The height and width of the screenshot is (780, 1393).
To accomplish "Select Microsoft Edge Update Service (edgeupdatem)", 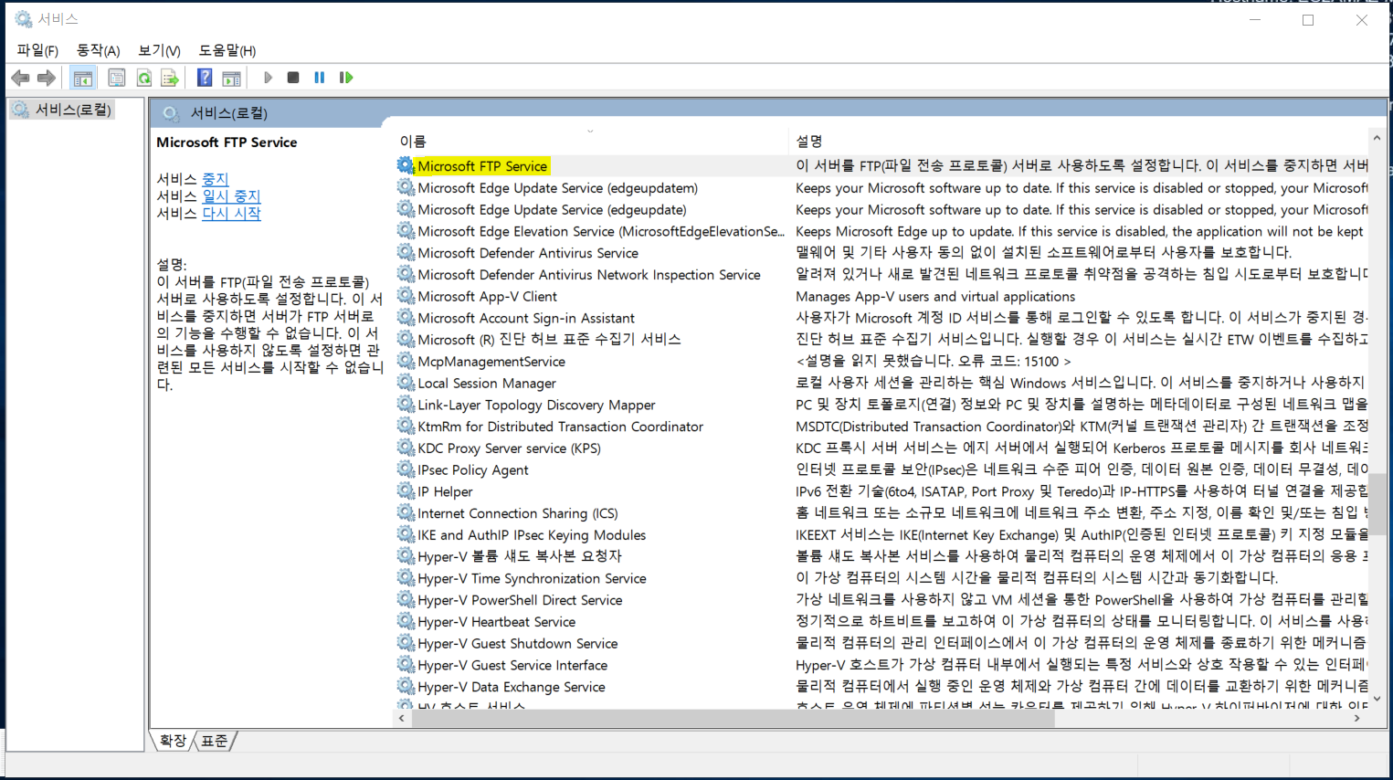I will 557,188.
